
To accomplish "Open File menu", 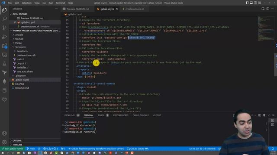I will tap(10, 3).
